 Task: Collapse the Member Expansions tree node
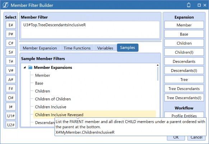pyautogui.click(x=25, y=67)
